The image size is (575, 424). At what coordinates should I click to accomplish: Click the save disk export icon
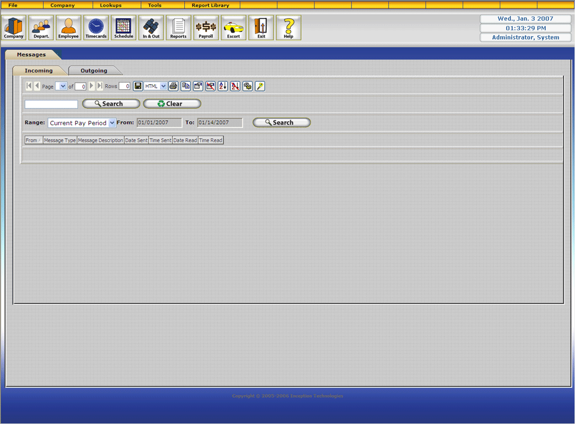[x=138, y=86]
